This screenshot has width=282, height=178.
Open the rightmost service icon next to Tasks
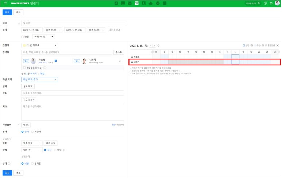click(x=165, y=3)
